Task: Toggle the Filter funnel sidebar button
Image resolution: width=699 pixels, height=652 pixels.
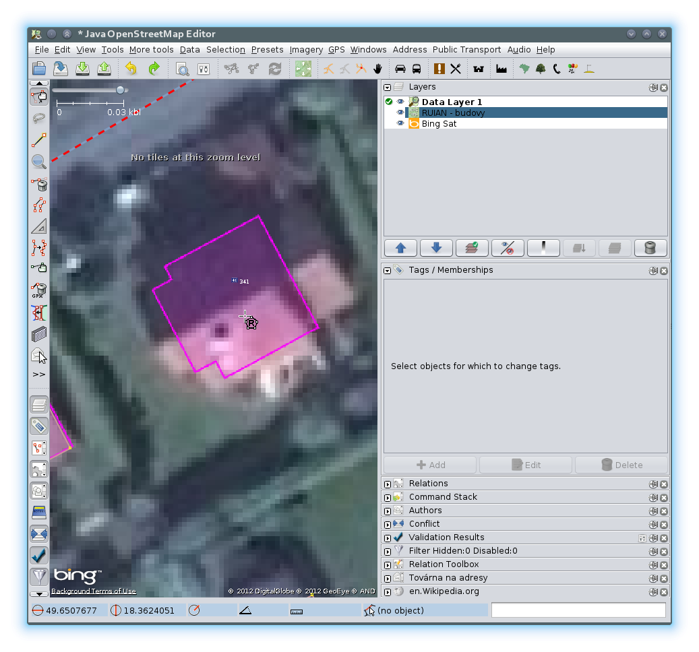Action: (39, 577)
